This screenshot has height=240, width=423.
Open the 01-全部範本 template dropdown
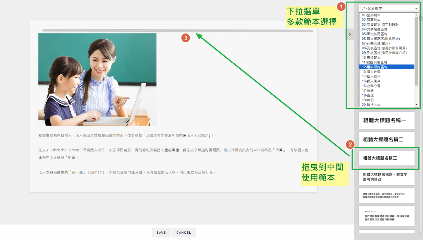pyautogui.click(x=389, y=8)
